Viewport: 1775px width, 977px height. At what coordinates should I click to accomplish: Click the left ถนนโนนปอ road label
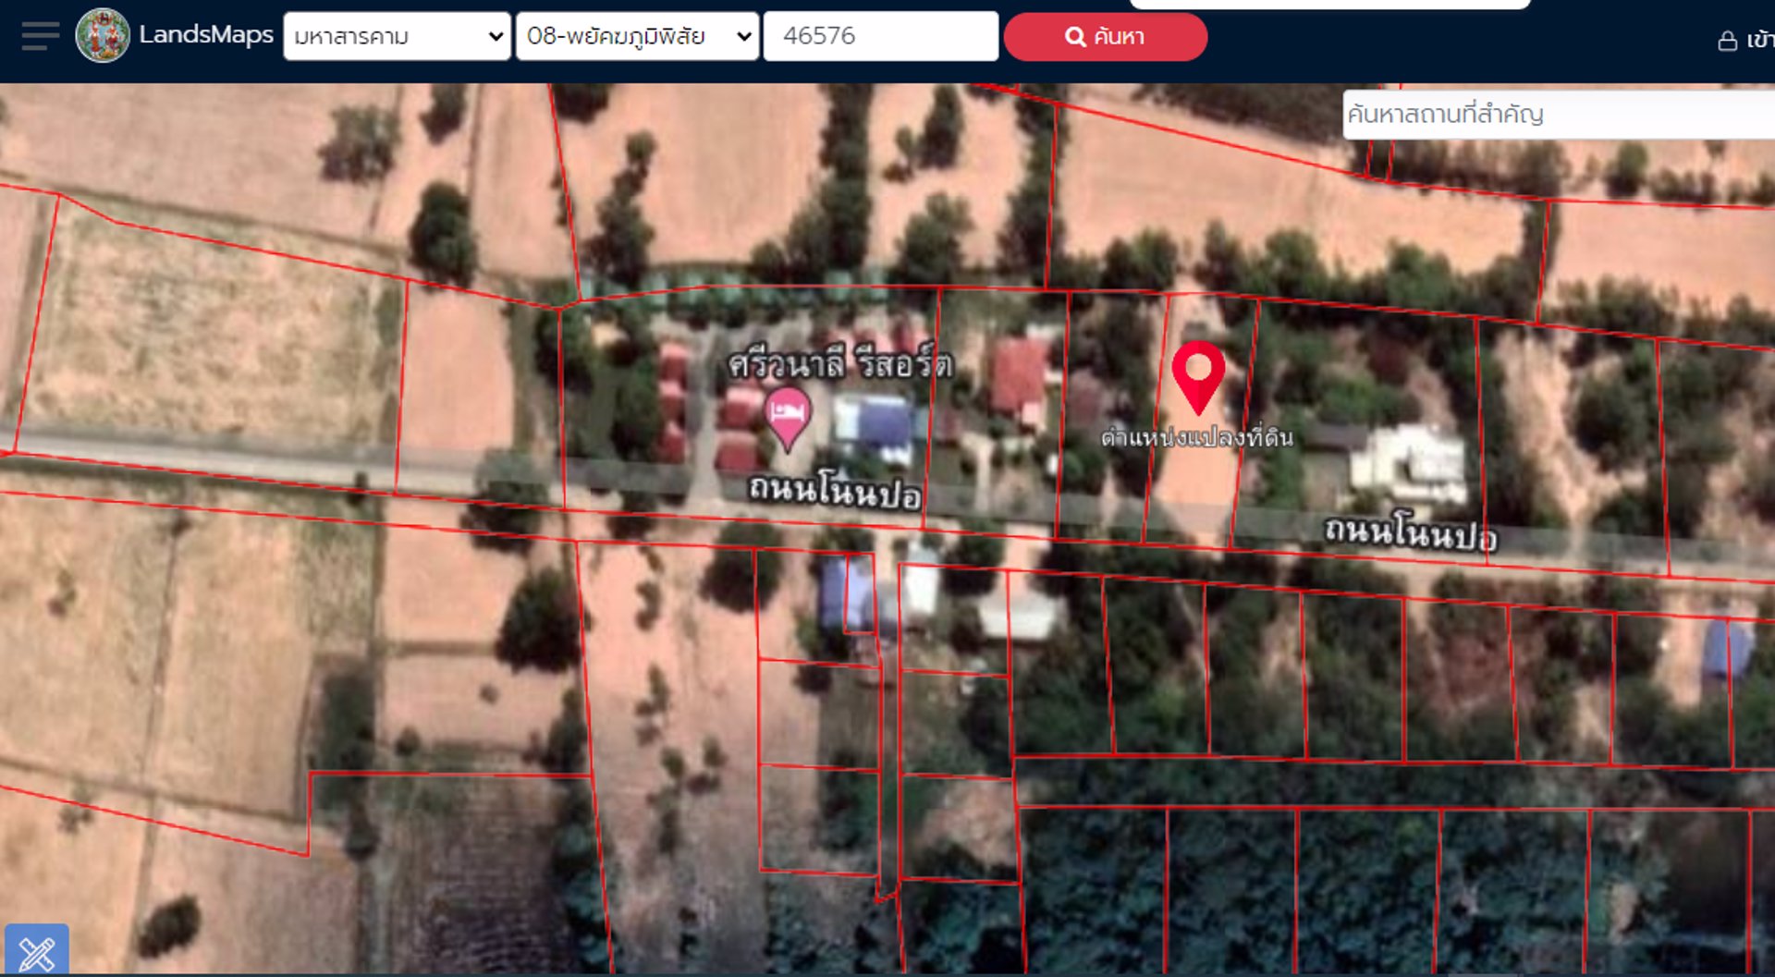[834, 491]
